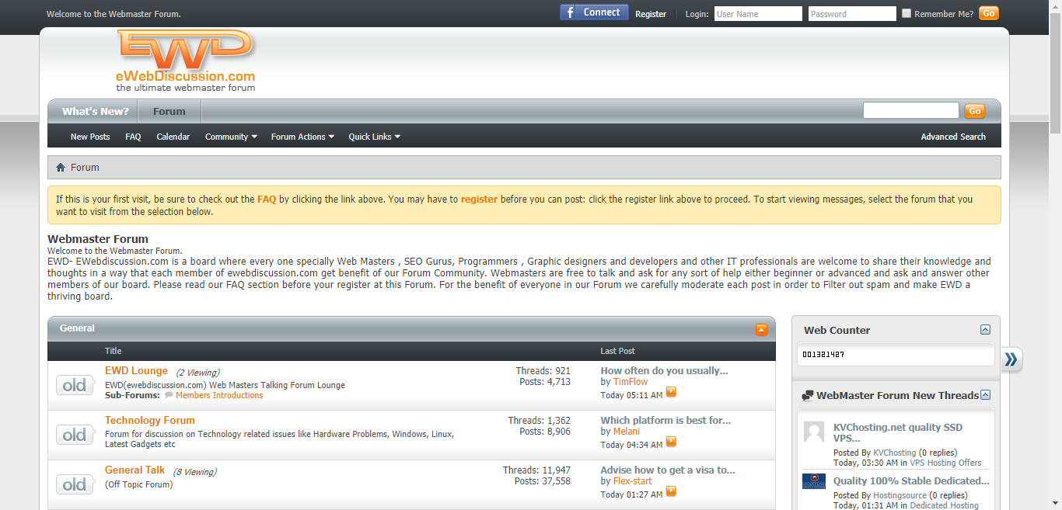Open Members Introductions sub-forum
The image size is (1062, 510).
[x=219, y=395]
